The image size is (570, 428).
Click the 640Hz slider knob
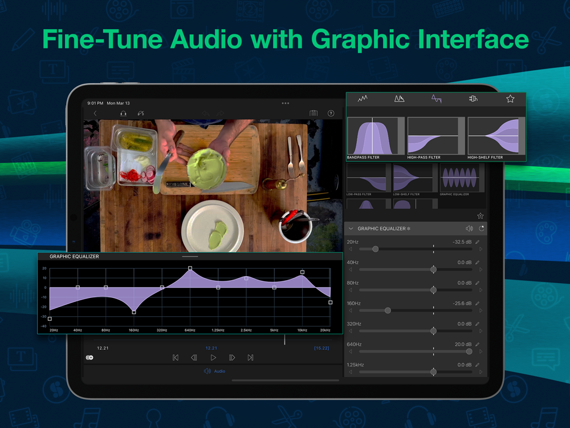click(x=469, y=351)
